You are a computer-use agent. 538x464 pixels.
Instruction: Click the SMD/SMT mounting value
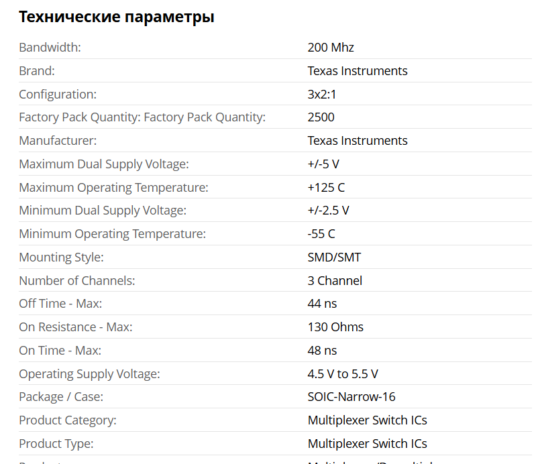(x=334, y=257)
